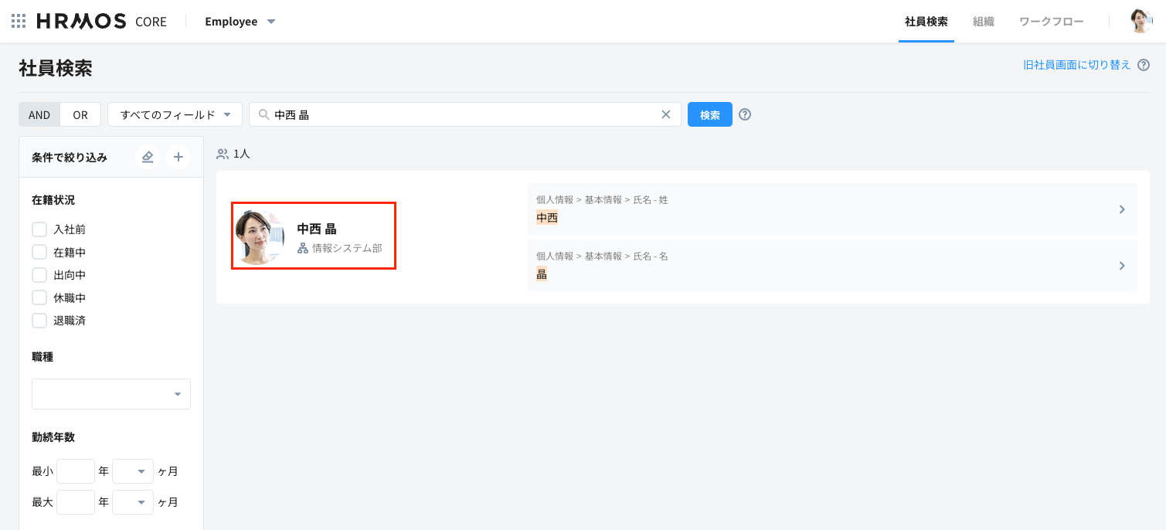Add a filter condition with plus icon

178,157
